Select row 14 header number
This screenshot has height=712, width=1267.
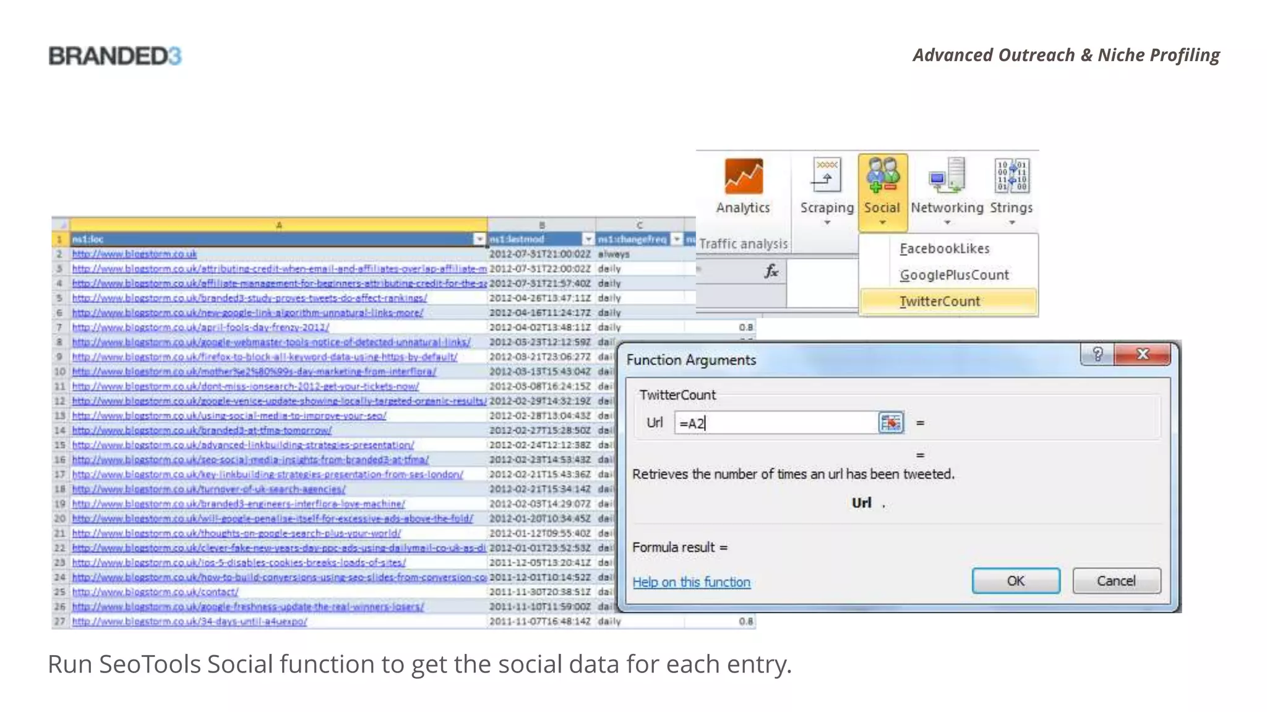(x=60, y=430)
